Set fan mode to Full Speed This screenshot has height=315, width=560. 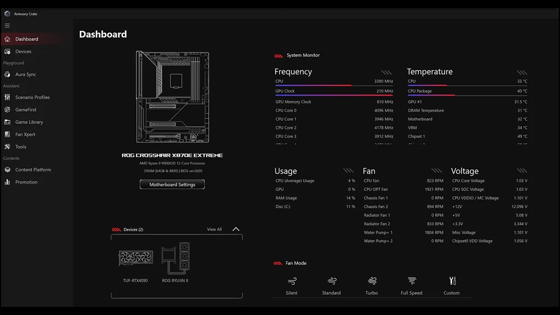point(412,281)
